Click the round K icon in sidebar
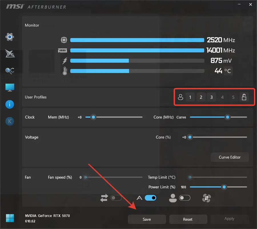 pos(10,121)
